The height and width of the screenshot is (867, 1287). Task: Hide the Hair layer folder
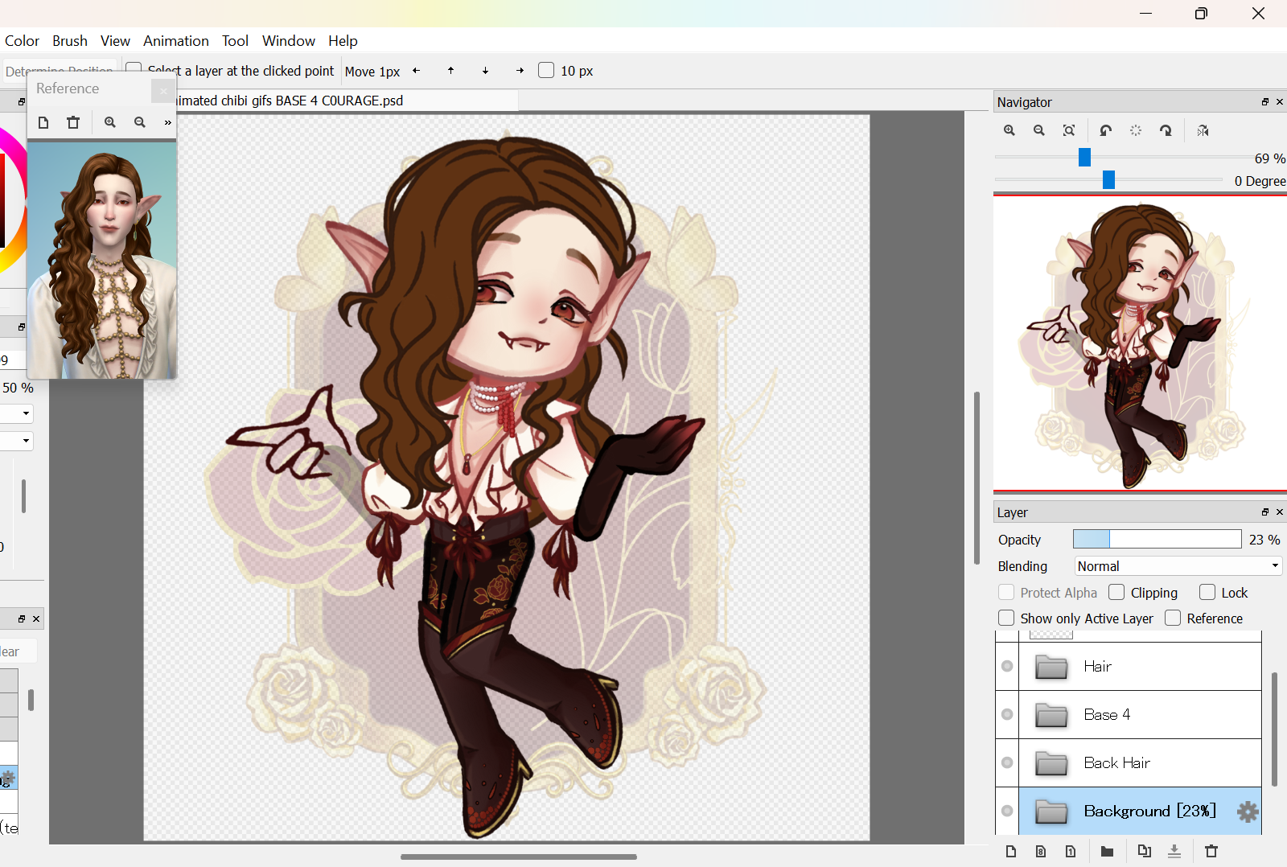click(x=1007, y=666)
